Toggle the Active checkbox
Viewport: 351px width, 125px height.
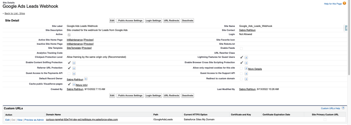click(x=69, y=35)
